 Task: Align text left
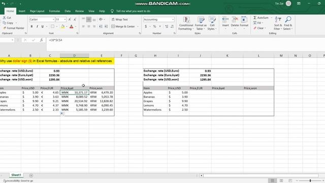point(83,26)
